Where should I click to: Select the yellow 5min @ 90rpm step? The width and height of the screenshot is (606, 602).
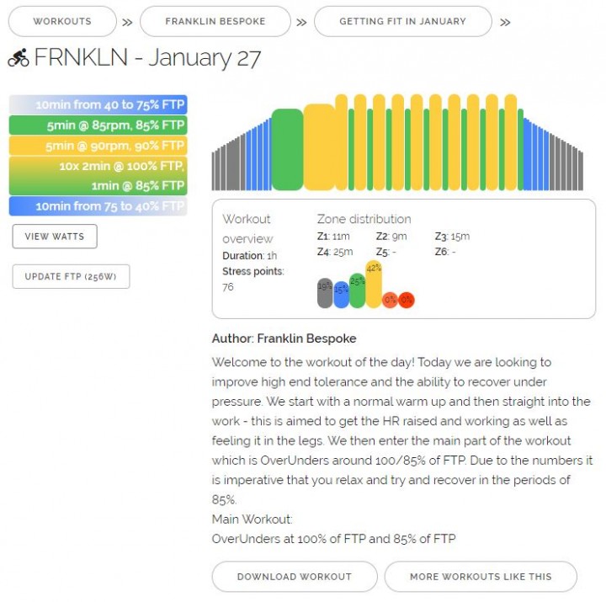(98, 146)
